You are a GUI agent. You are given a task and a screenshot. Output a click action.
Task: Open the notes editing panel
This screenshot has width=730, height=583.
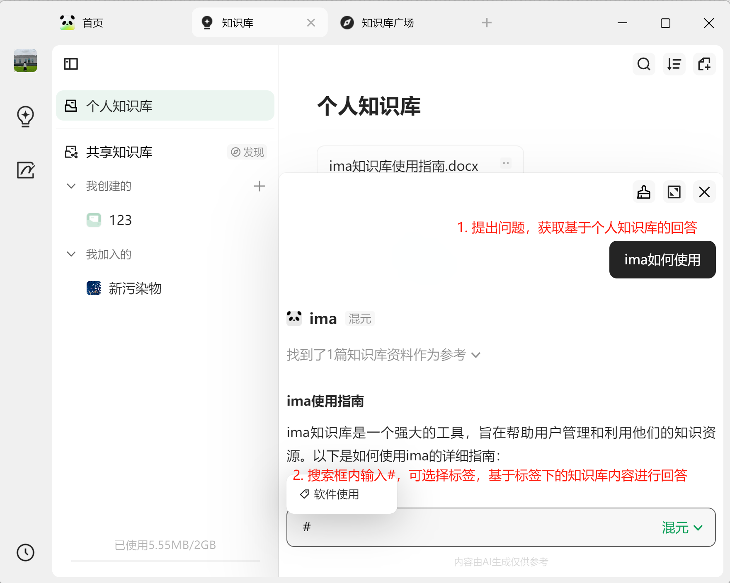click(x=25, y=170)
